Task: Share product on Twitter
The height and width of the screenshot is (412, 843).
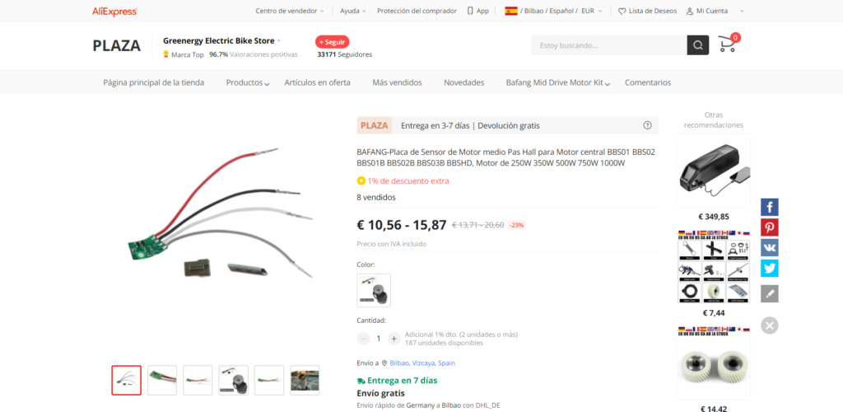Action: coord(770,269)
